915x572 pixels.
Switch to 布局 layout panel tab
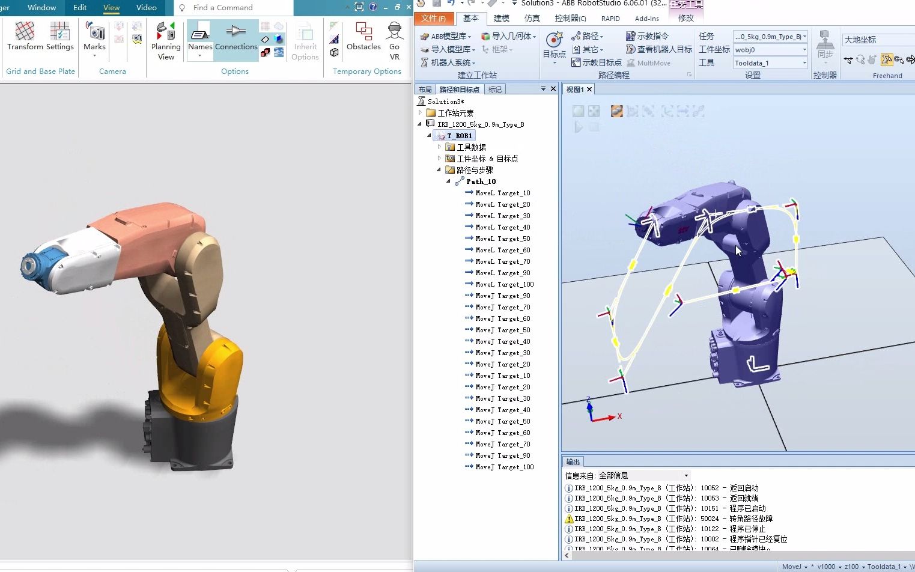pyautogui.click(x=425, y=90)
